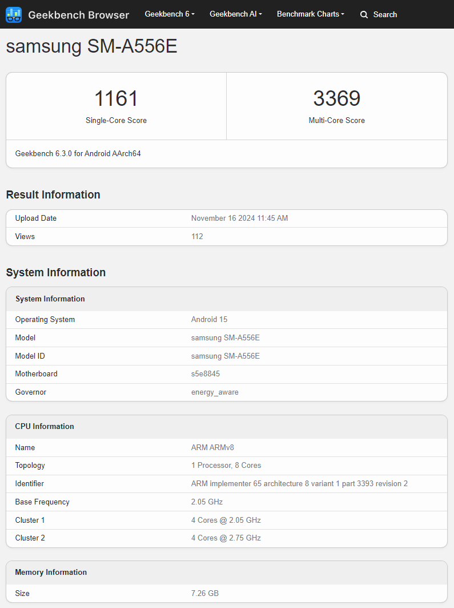Select the 1161 single-core score value
The width and height of the screenshot is (454, 608).
pyautogui.click(x=116, y=98)
